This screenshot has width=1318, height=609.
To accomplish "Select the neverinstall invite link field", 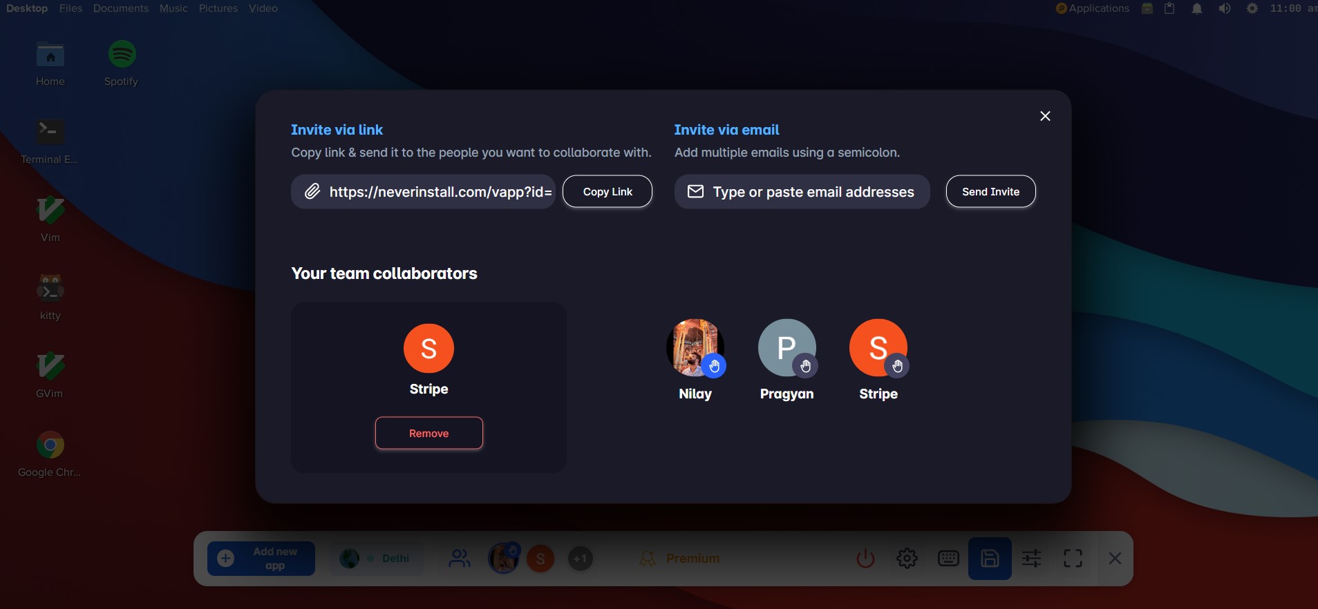I will [x=423, y=191].
